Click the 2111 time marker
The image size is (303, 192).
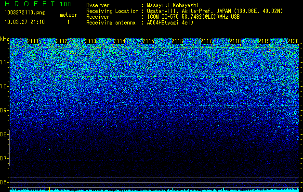click(33, 41)
